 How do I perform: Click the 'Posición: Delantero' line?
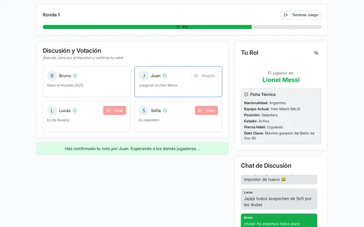[x=260, y=115]
